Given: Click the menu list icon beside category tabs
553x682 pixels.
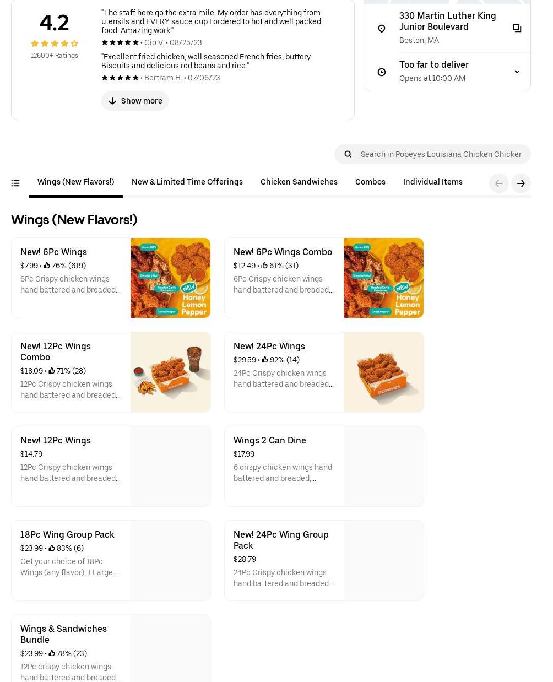Looking at the screenshot, I should (x=15, y=183).
